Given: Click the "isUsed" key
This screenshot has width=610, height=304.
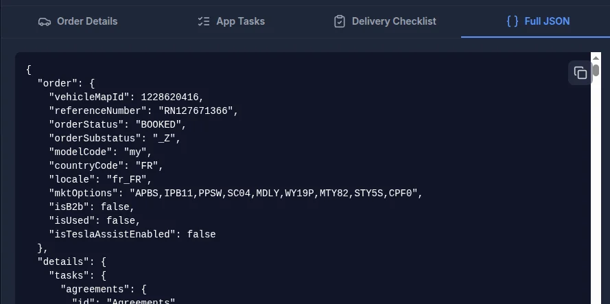Looking at the screenshot, I should 72,221.
